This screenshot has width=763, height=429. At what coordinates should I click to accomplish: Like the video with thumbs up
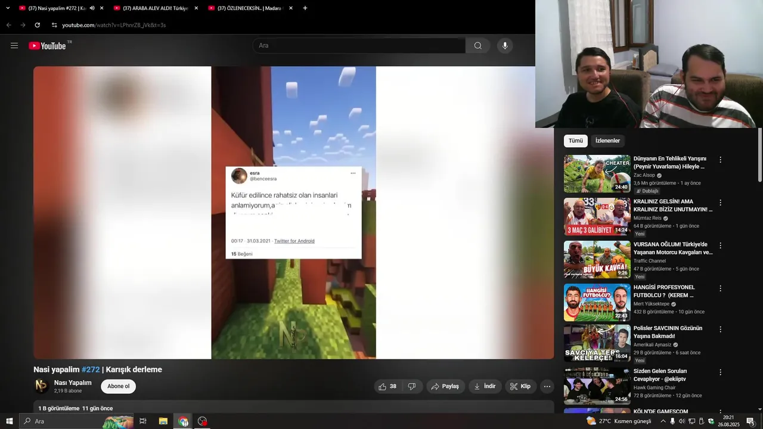click(387, 386)
